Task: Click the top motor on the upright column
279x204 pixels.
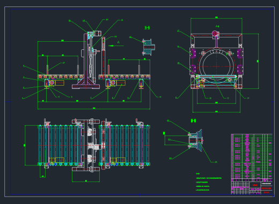Action: pos(98,33)
